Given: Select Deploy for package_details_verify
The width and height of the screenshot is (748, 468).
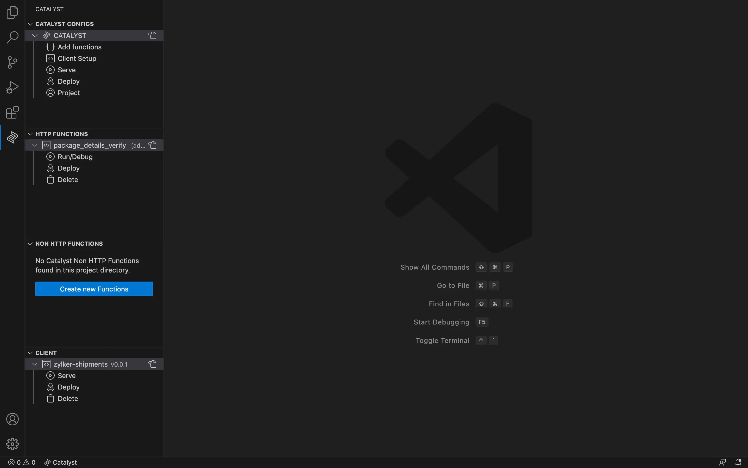Looking at the screenshot, I should [x=94, y=168].
